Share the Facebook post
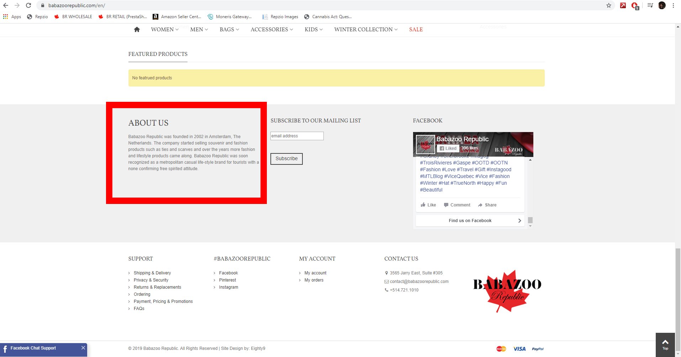Screen dimensions: 681x357 (x=487, y=205)
